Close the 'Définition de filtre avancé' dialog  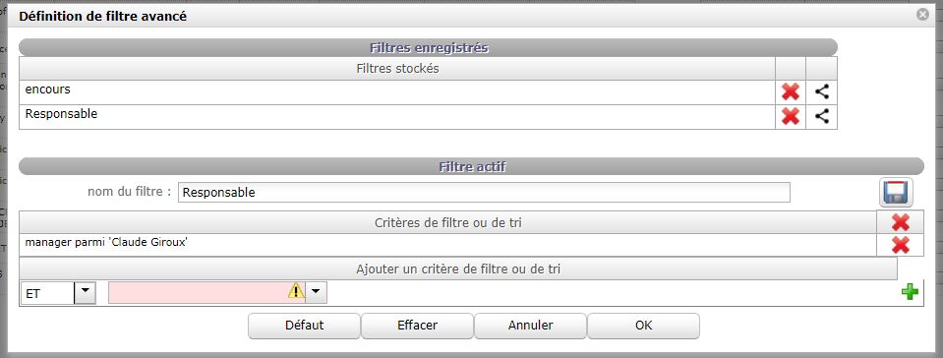(922, 15)
